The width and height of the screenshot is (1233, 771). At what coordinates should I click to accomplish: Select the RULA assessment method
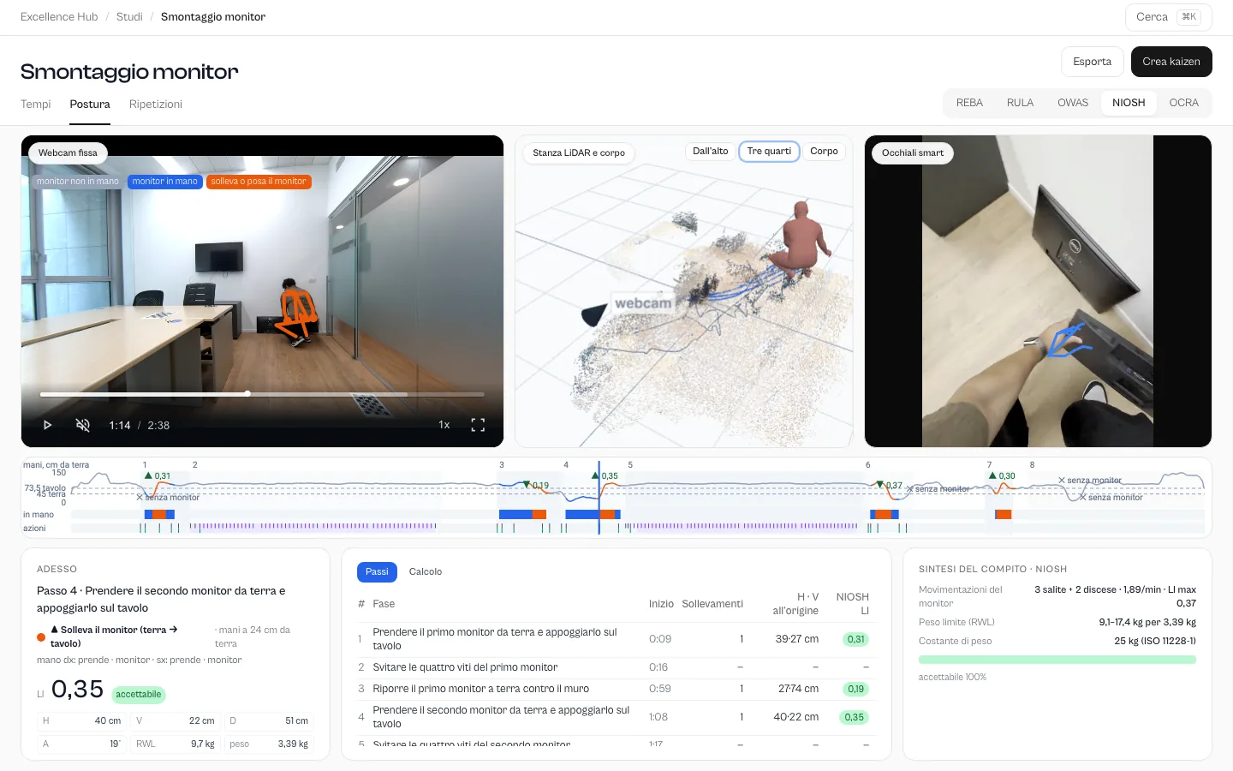tap(1020, 103)
